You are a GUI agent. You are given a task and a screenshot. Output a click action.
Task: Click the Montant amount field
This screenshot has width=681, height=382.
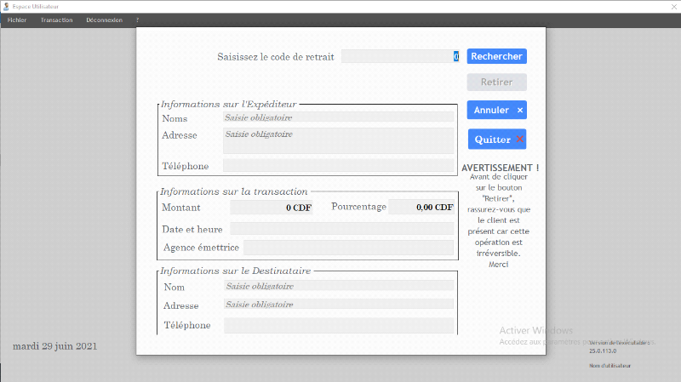click(271, 208)
